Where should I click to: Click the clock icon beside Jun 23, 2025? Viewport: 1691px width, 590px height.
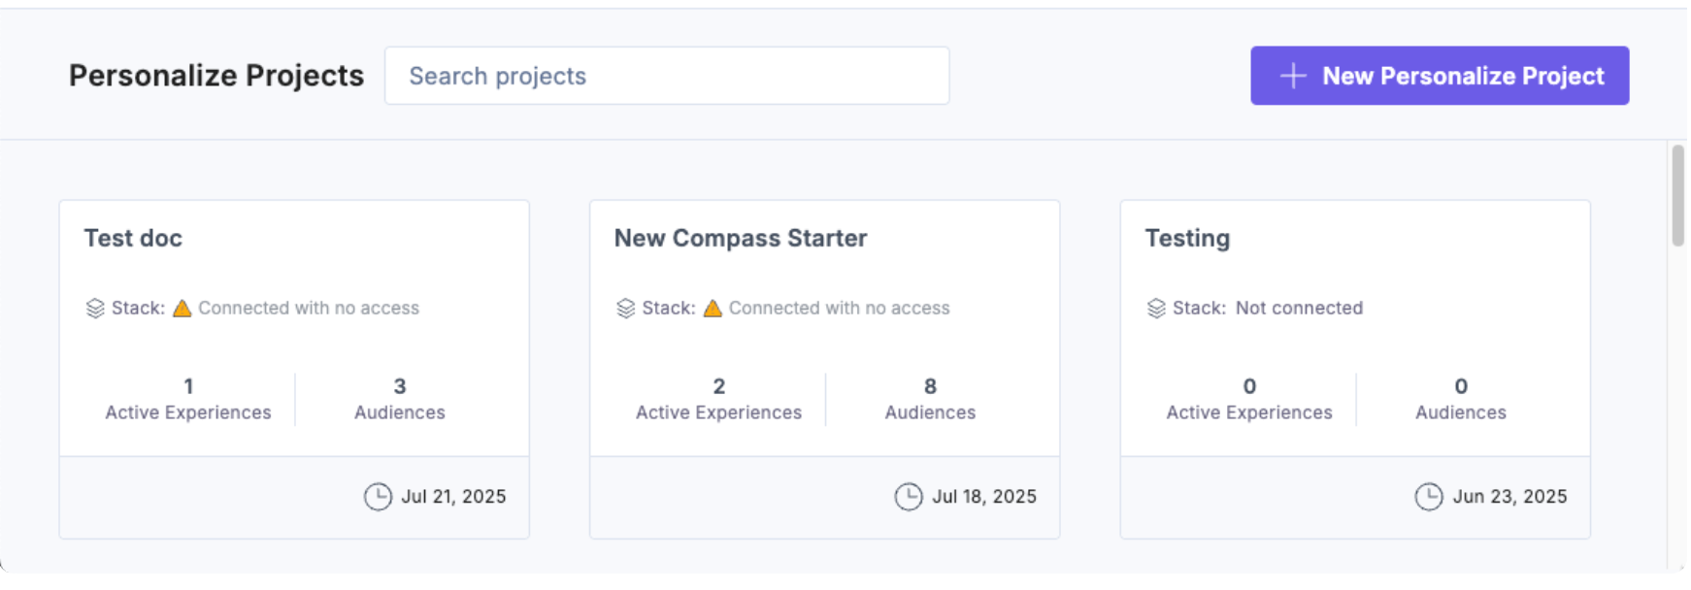1428,496
